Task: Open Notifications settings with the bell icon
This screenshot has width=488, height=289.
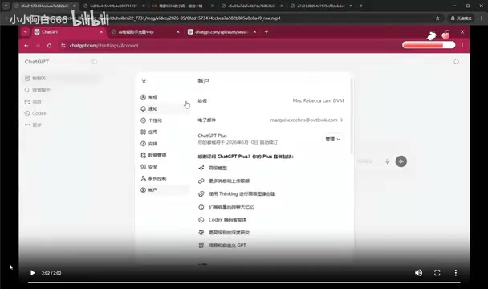Action: coord(164,108)
